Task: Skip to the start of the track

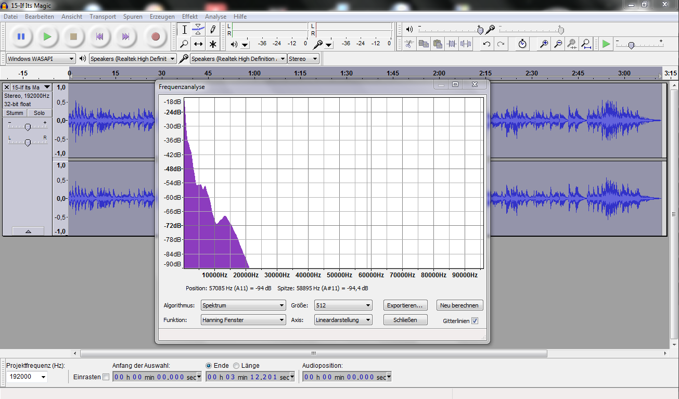Action: (x=99, y=36)
